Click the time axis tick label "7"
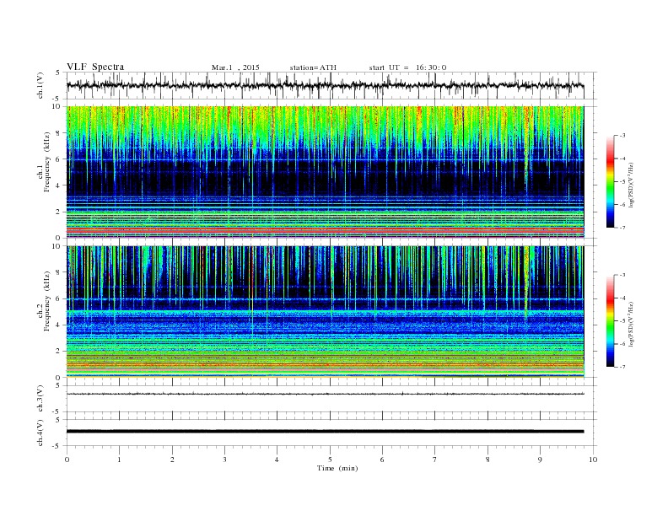Viewport: 668px width, 516px height. point(435,460)
